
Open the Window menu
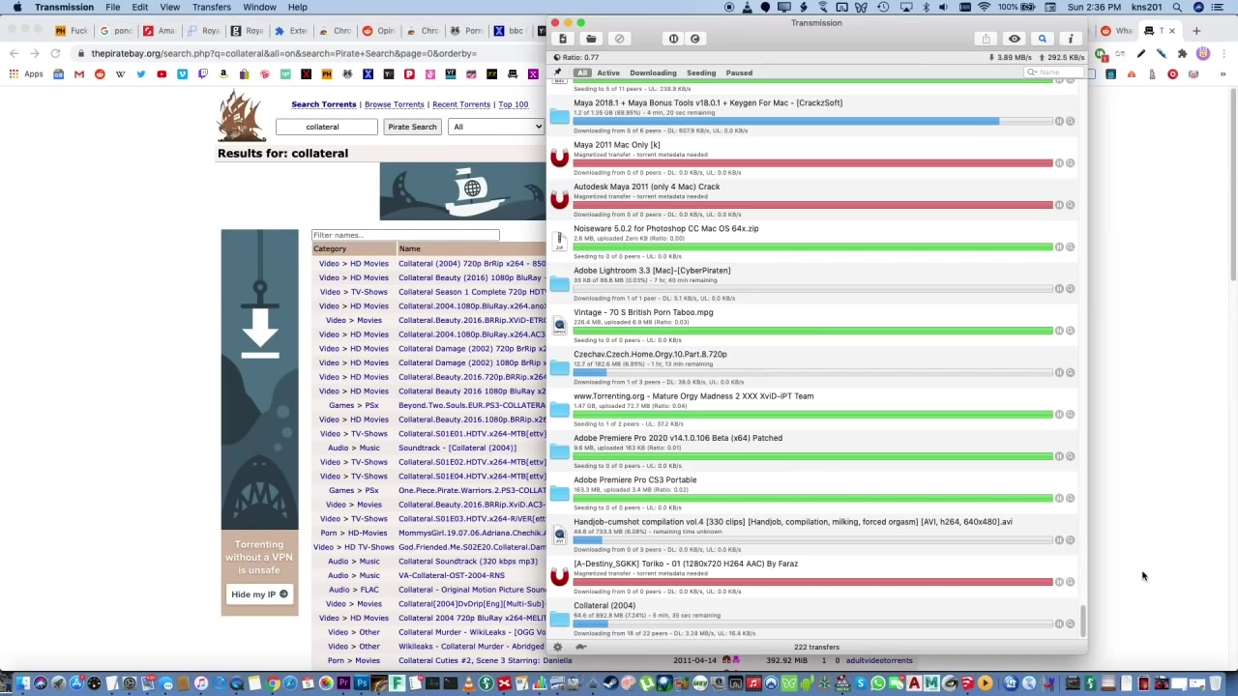[259, 7]
